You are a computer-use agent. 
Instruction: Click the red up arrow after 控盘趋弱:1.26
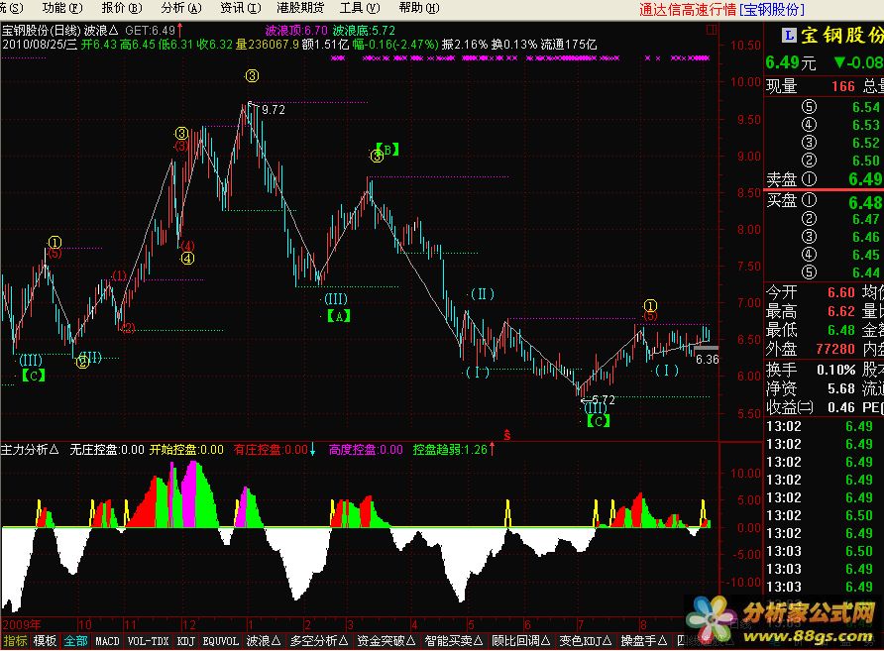492,449
